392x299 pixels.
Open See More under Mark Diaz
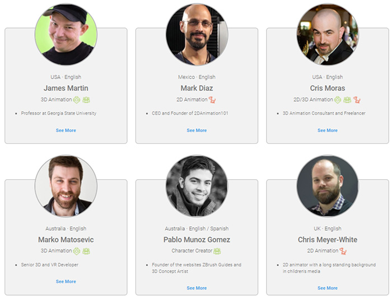[197, 130]
